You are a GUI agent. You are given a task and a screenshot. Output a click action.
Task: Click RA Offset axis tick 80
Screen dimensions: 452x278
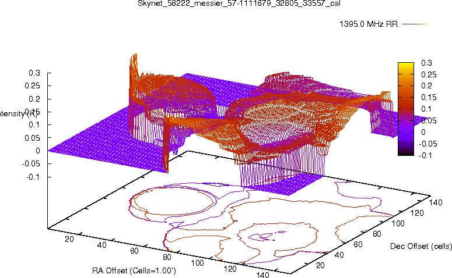pos(167,257)
